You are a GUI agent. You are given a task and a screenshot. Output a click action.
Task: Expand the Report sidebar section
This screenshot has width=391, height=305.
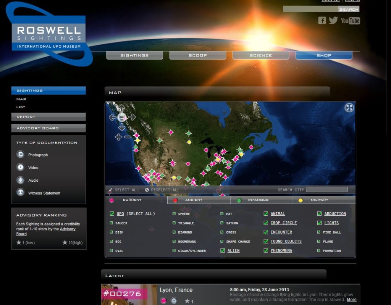pos(48,117)
